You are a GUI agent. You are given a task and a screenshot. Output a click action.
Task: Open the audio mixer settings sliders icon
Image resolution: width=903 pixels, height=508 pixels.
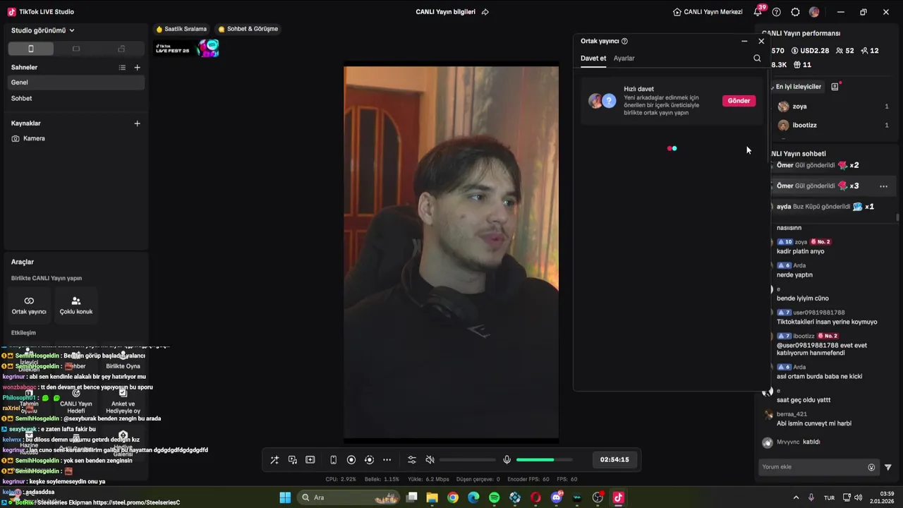412,460
